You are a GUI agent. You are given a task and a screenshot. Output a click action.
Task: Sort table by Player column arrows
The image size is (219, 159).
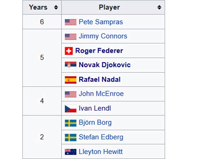tap(159, 7)
